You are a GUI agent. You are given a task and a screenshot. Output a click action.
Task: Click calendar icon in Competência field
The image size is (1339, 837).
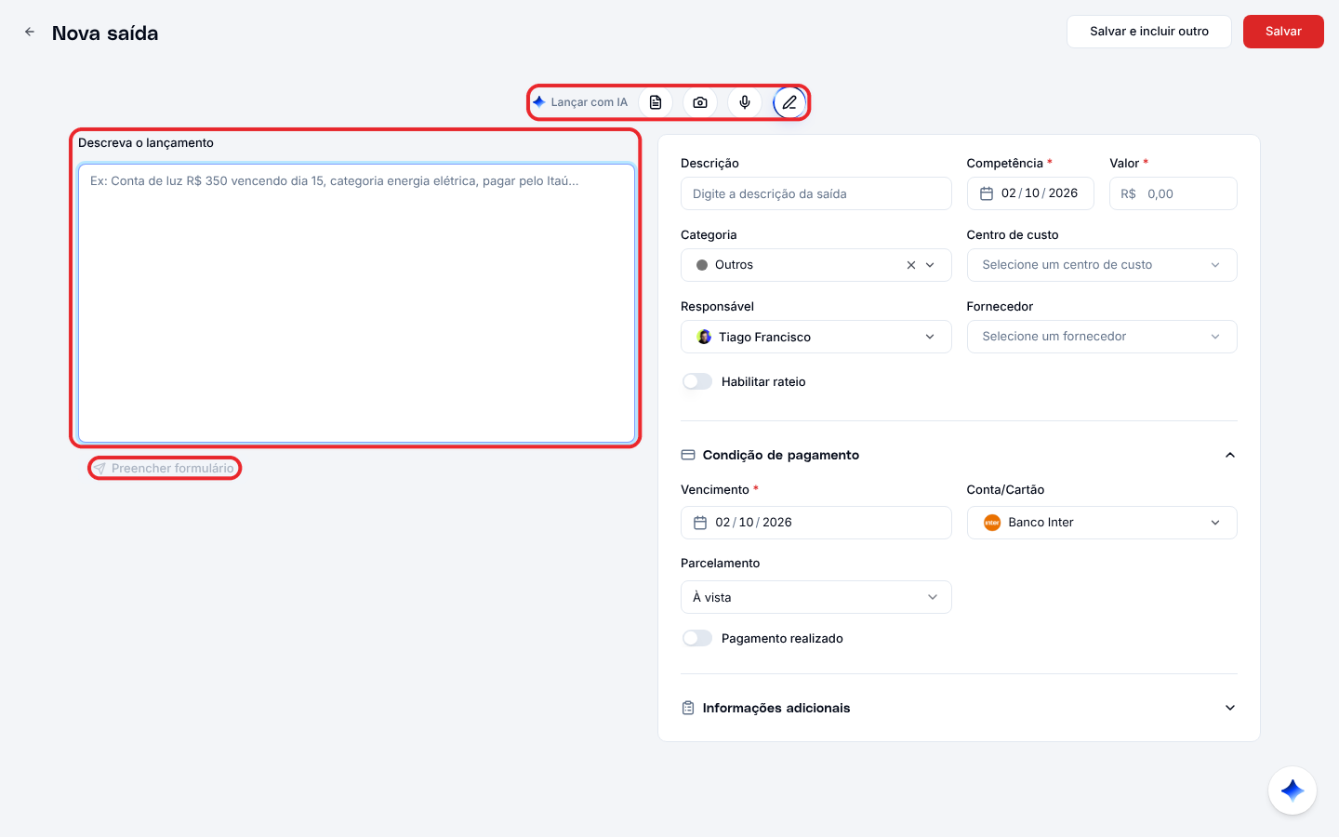tap(987, 193)
